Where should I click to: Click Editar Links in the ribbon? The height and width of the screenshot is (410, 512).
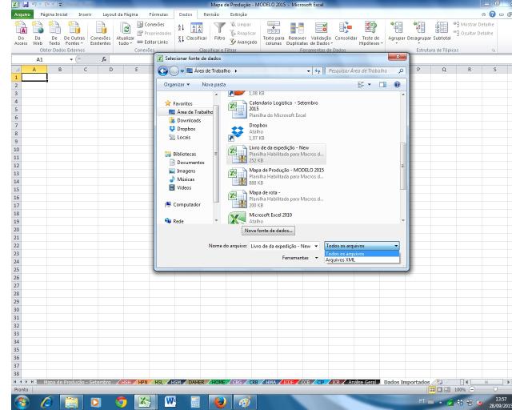[152, 42]
